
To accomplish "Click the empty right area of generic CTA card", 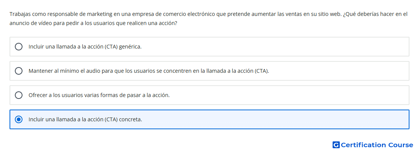I will click(275, 47).
